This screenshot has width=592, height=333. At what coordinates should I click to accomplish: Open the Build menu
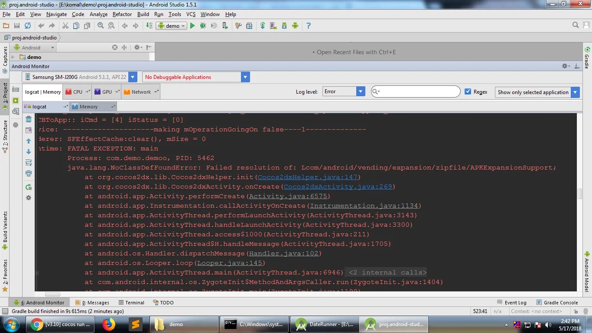(x=143, y=14)
